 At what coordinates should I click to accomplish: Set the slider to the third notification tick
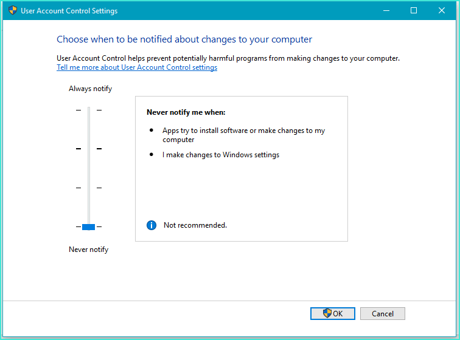coord(89,188)
